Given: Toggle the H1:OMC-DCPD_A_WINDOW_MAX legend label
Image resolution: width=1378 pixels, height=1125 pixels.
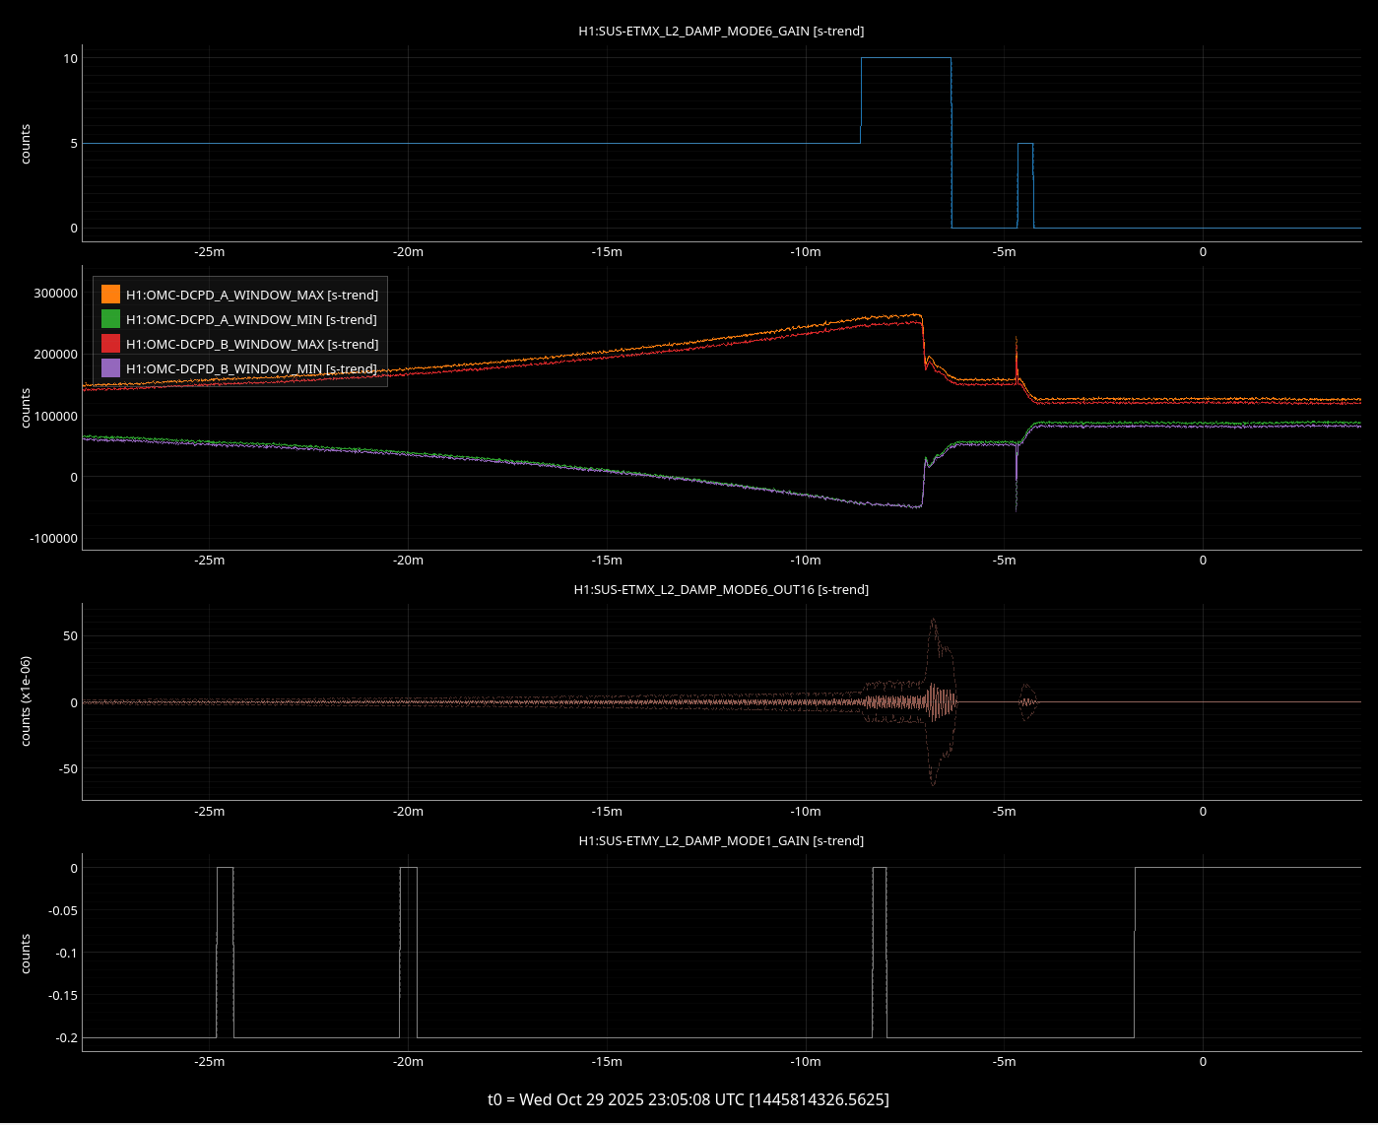Looking at the screenshot, I should [x=251, y=295].
